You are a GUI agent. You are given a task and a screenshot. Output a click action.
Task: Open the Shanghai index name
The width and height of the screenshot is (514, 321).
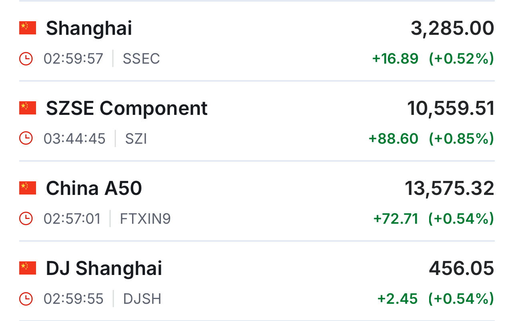89,28
